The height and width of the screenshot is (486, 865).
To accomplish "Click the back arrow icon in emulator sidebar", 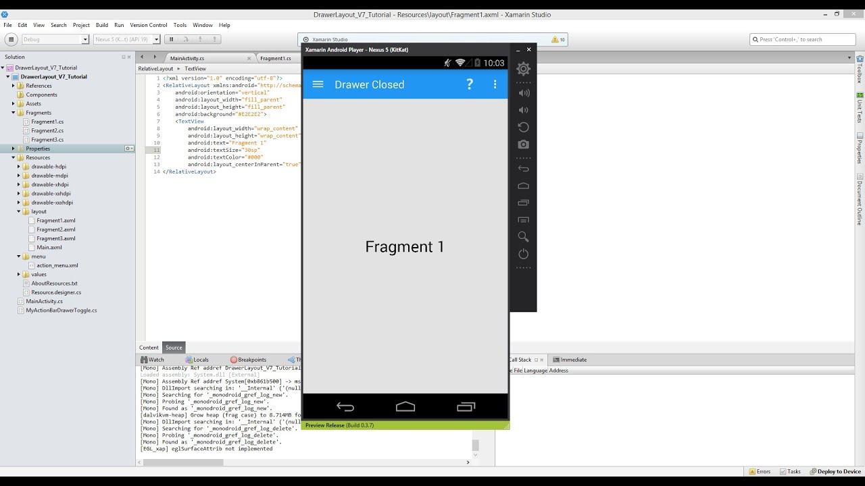I will (523, 169).
